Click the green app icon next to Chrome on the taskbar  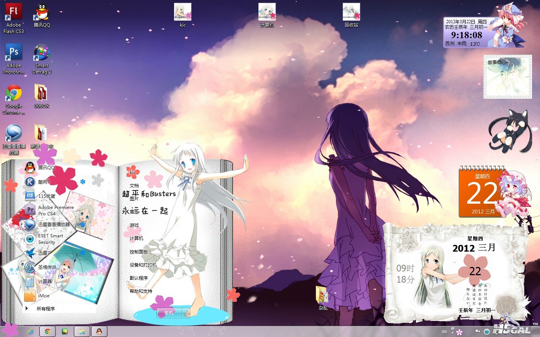pos(65,331)
